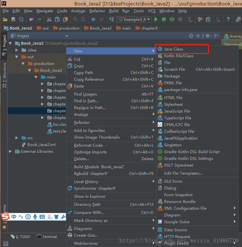Open the Refactor menu
The width and height of the screenshot is (242, 247).
(97, 11)
